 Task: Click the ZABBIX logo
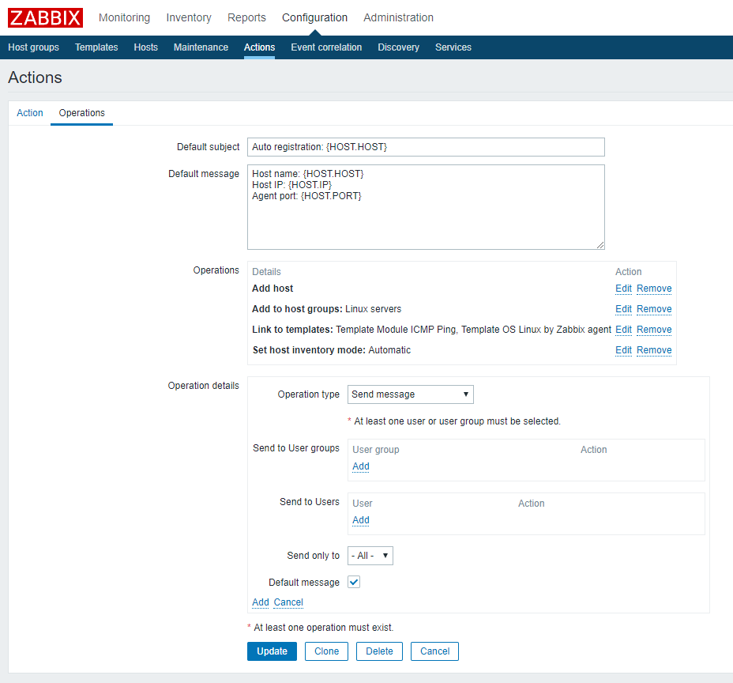46,17
